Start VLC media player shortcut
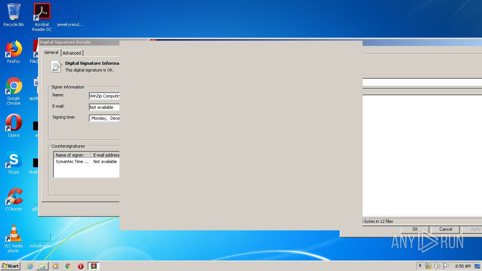 pyautogui.click(x=14, y=239)
